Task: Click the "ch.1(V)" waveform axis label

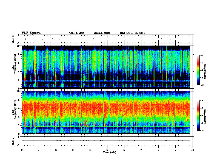Action: pos(13,39)
